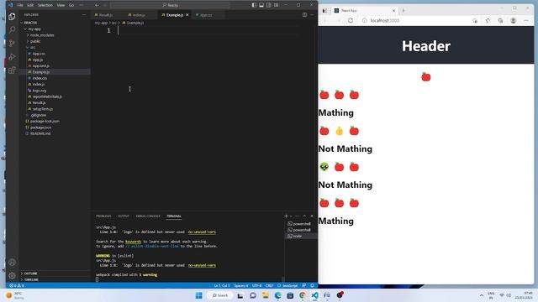Open the File menu
This screenshot has width=538, height=302.
tap(20, 5)
